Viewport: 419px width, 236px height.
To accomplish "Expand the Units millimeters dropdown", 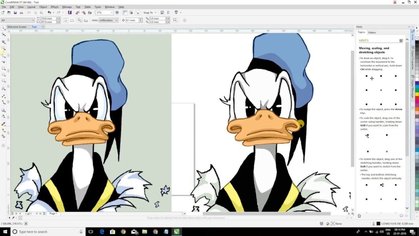I will point(108,20).
